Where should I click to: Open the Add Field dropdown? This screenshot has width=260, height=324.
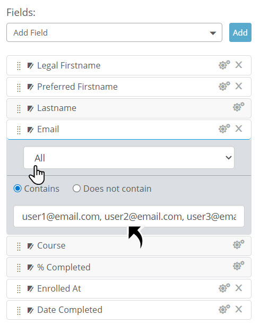click(x=114, y=32)
